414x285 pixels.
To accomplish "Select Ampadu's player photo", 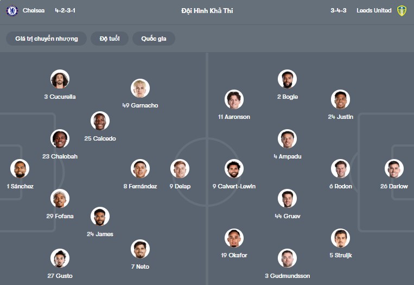I will pos(287,139).
